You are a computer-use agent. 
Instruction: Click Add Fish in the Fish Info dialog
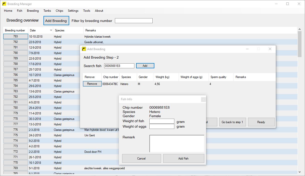[184, 158]
